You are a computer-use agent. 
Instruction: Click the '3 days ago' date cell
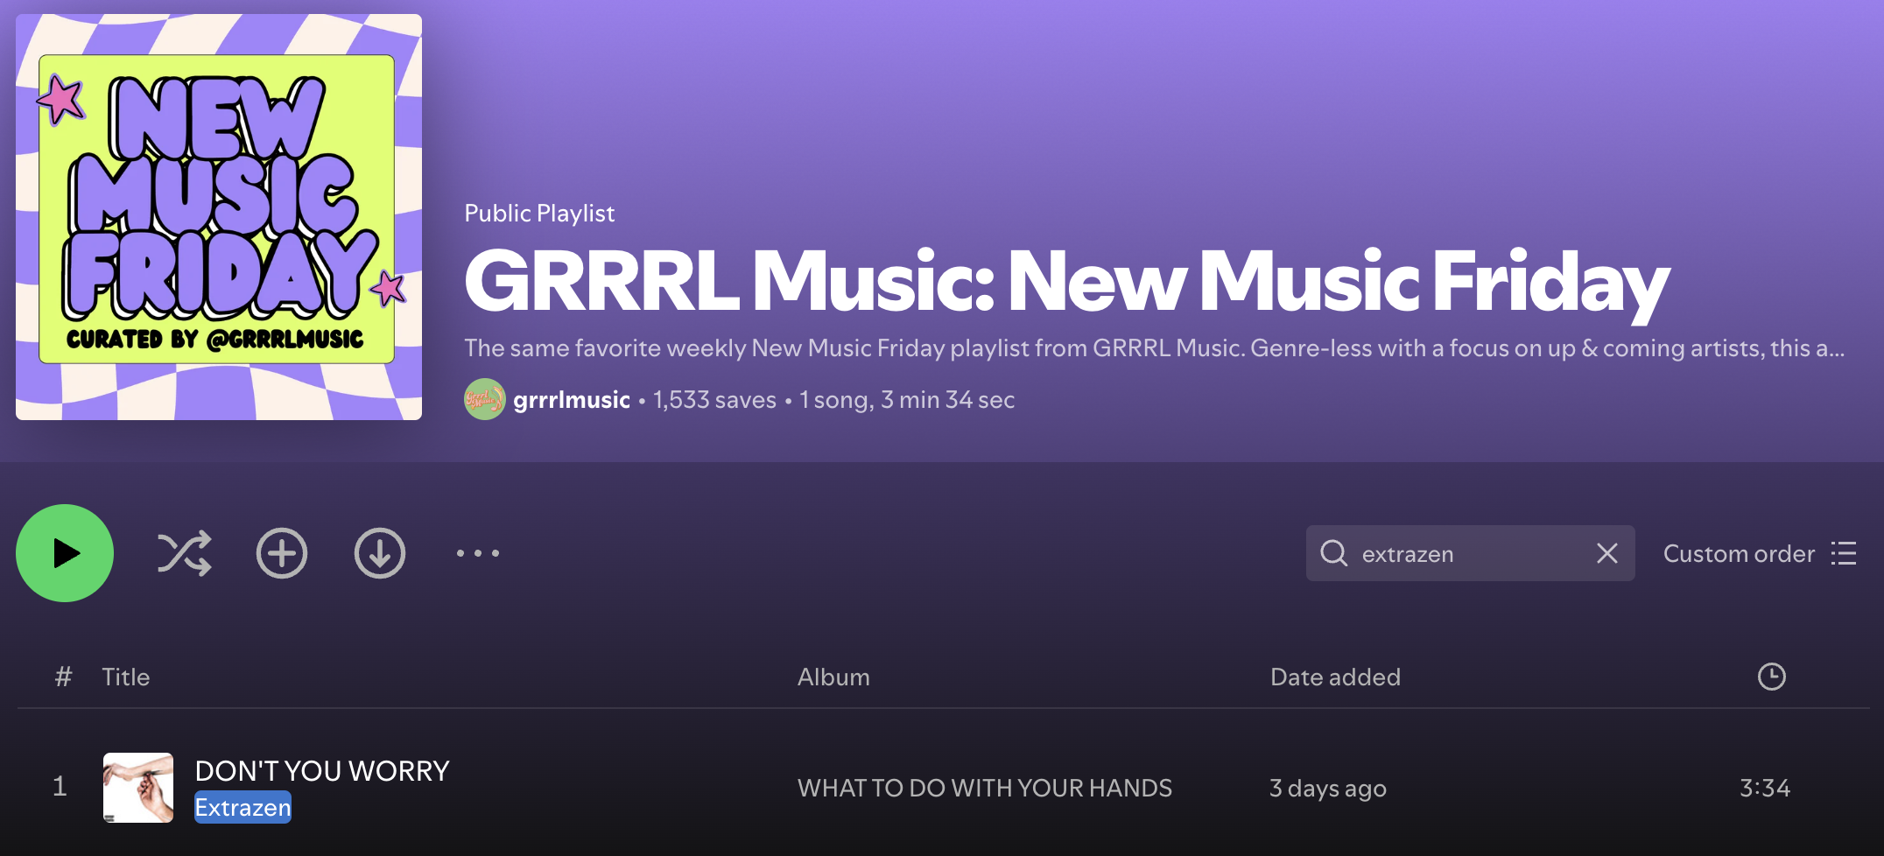[1328, 789]
